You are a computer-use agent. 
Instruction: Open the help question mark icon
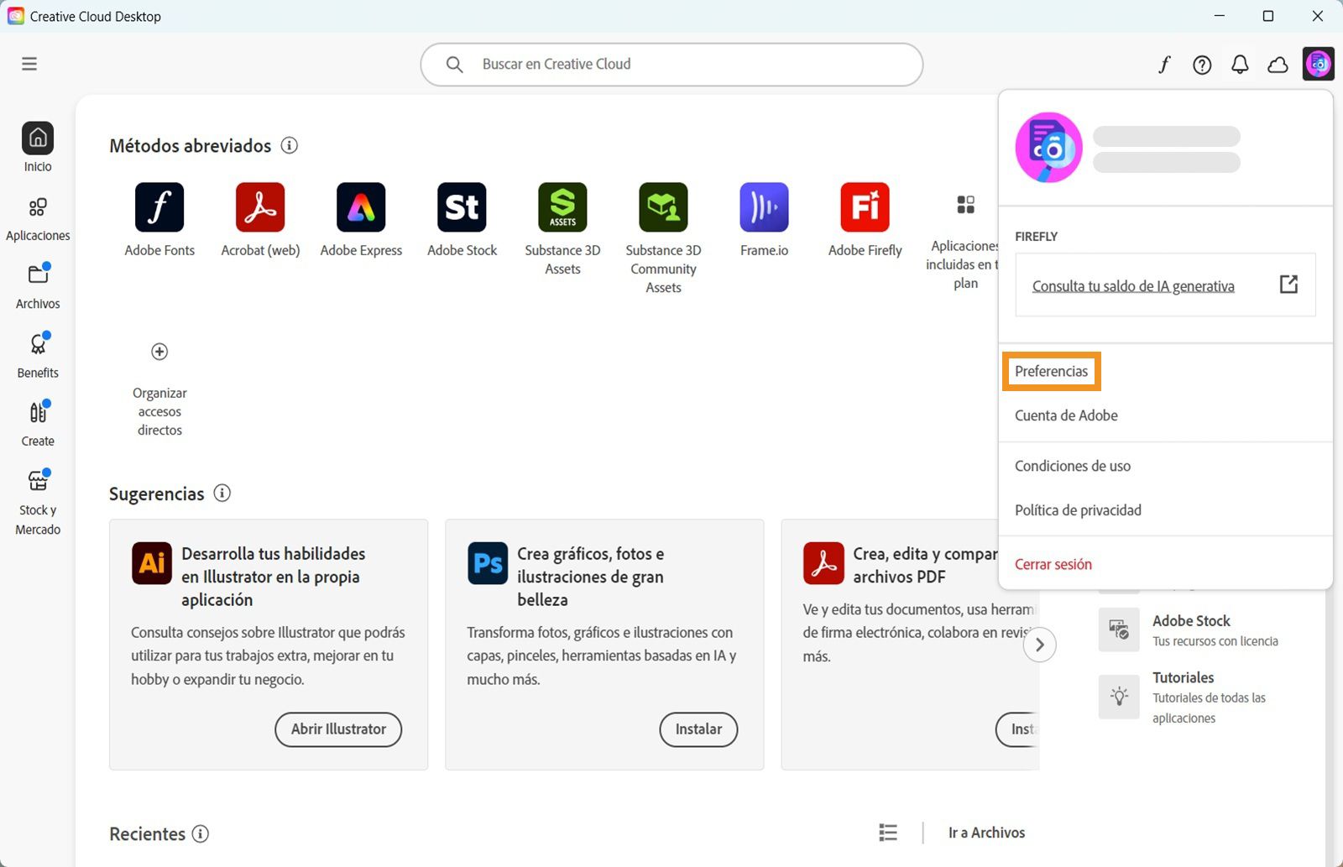1202,65
